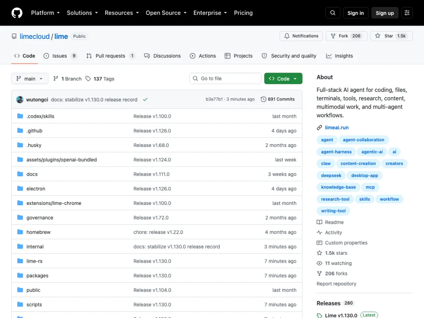This screenshot has height=318, width=424.
Task: Click the Notifications bell icon
Action: click(x=287, y=36)
